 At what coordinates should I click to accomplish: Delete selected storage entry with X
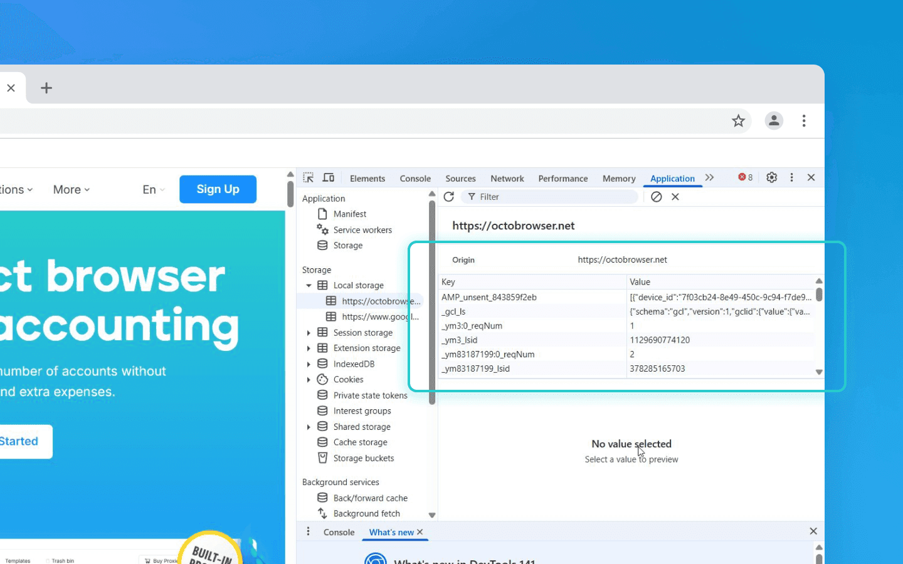click(x=675, y=197)
